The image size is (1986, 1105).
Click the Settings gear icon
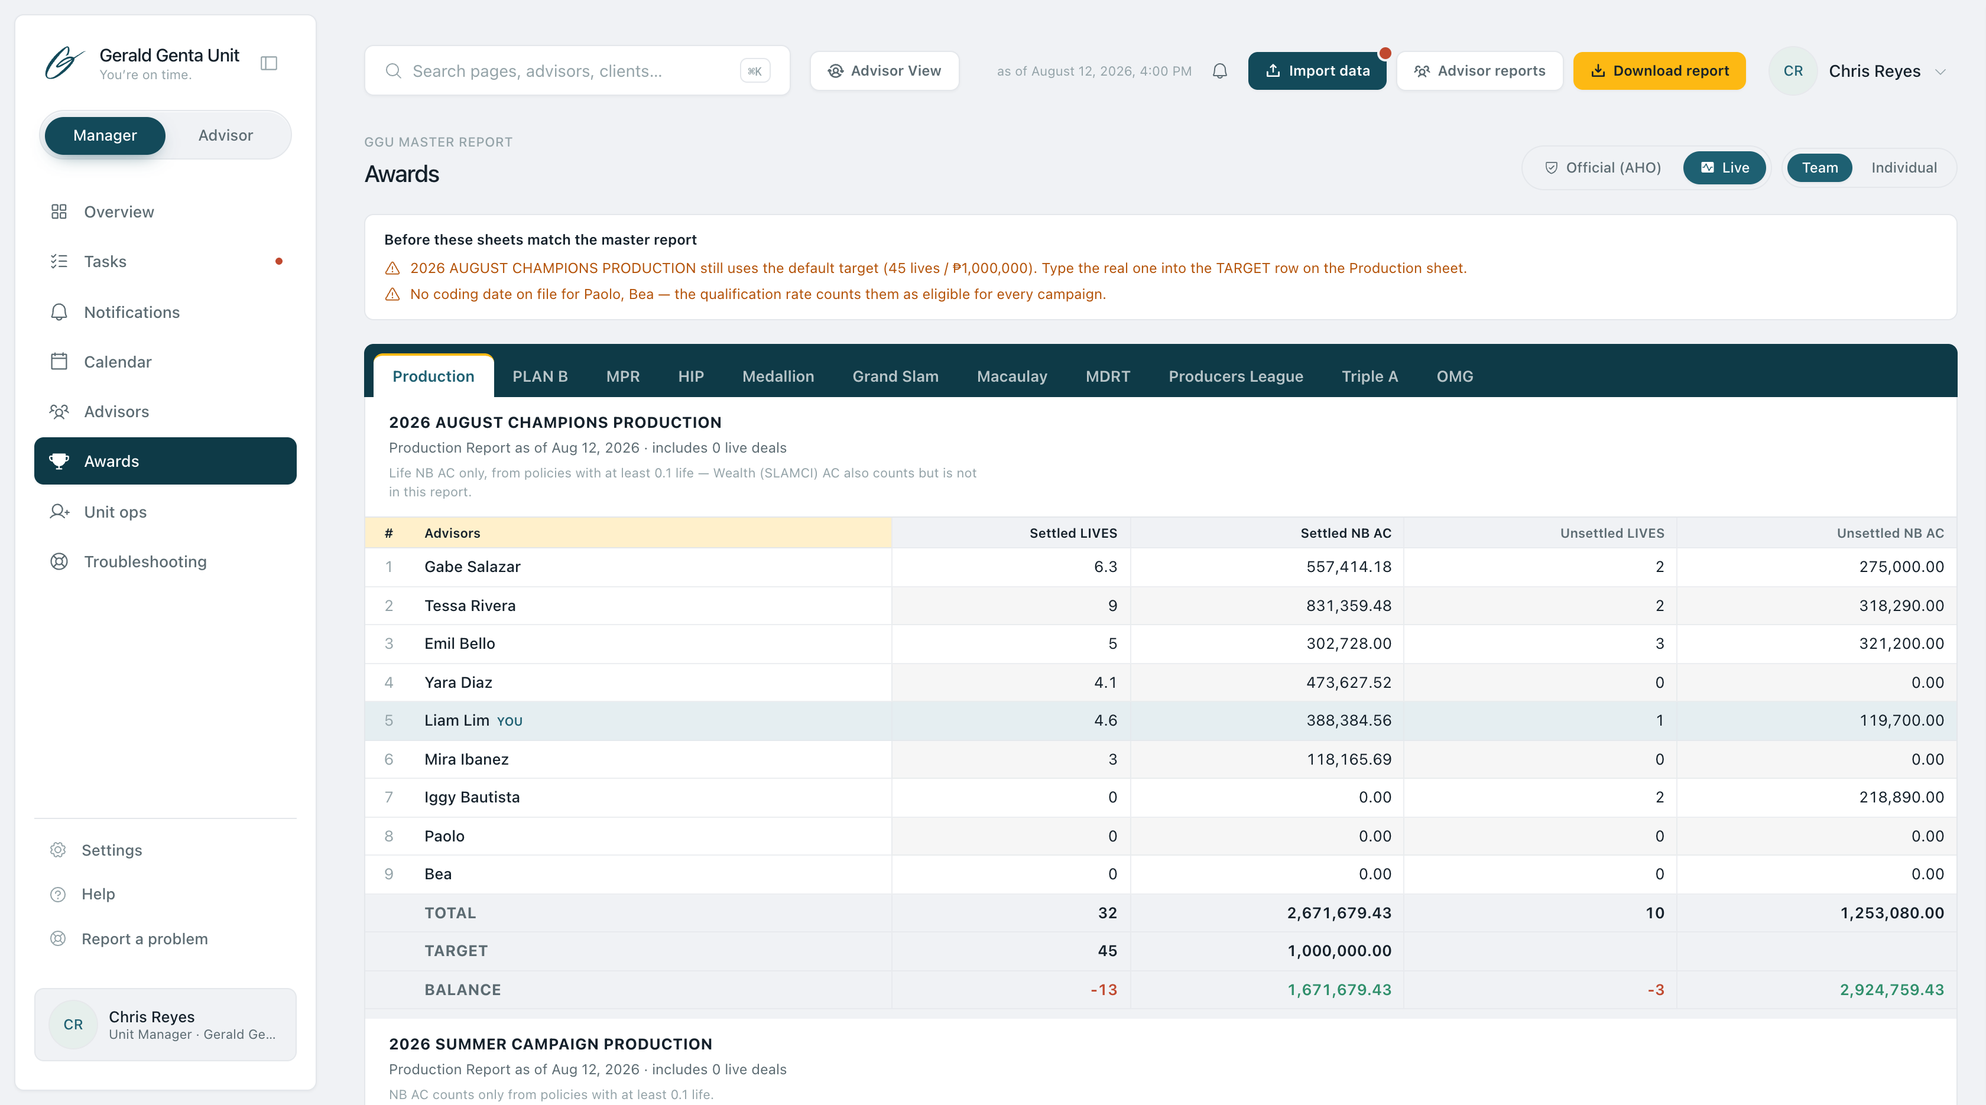pos(58,850)
